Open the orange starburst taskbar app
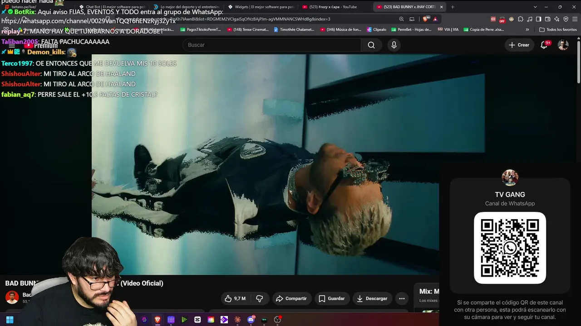Viewport: 581px width, 326px height. 237,320
